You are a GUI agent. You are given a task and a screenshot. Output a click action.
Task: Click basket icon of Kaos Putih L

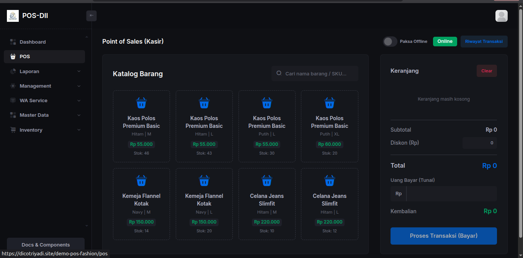click(x=267, y=103)
